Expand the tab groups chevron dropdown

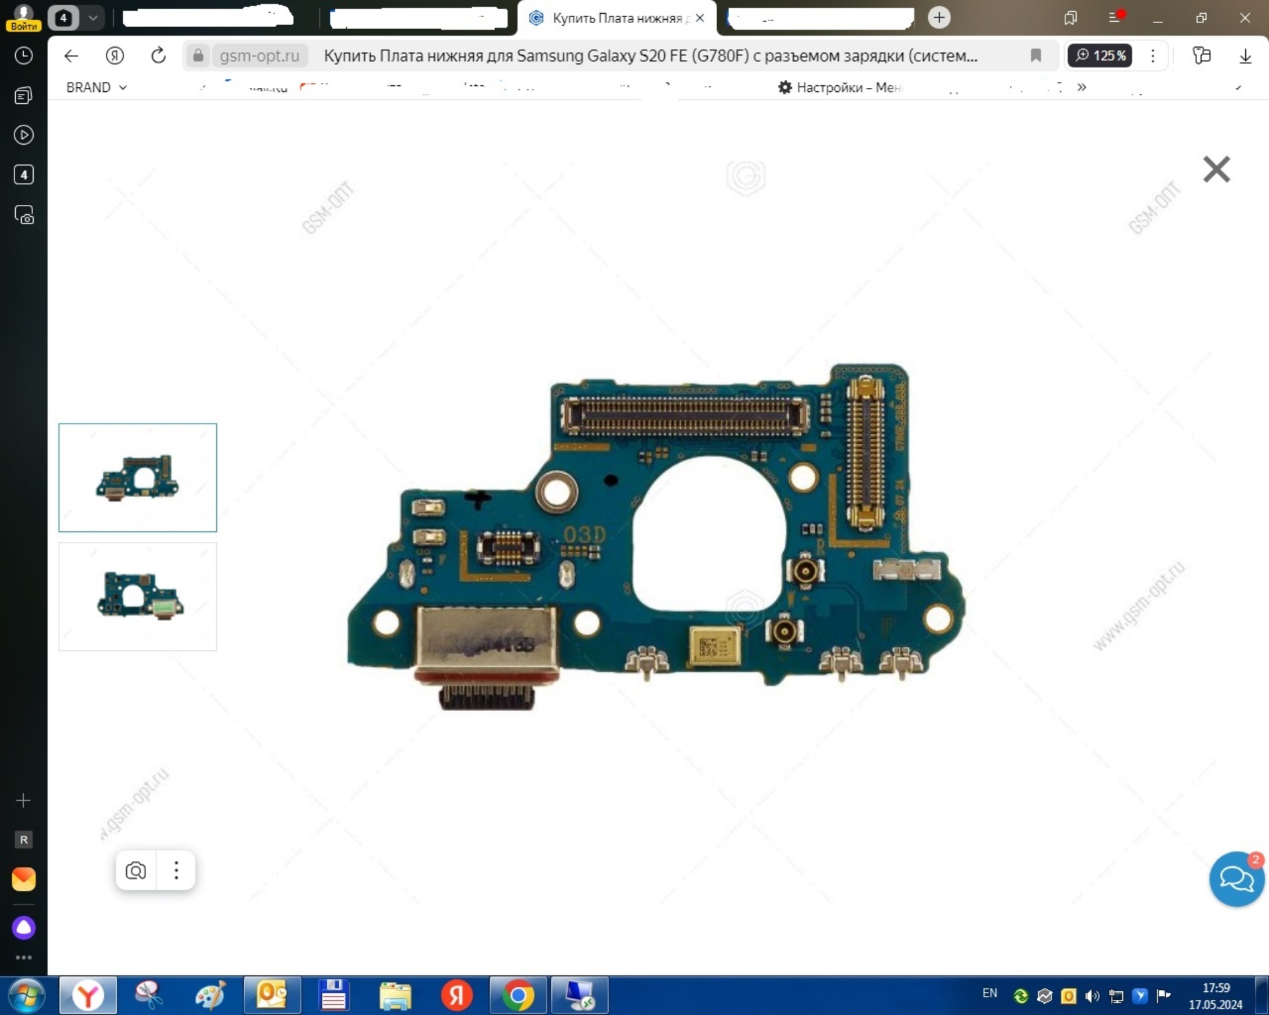[x=93, y=18]
